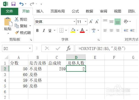Screen dimensions: 139x100
Task: Switch to the 公式 ribbon tab
Action: [x=75, y=11]
